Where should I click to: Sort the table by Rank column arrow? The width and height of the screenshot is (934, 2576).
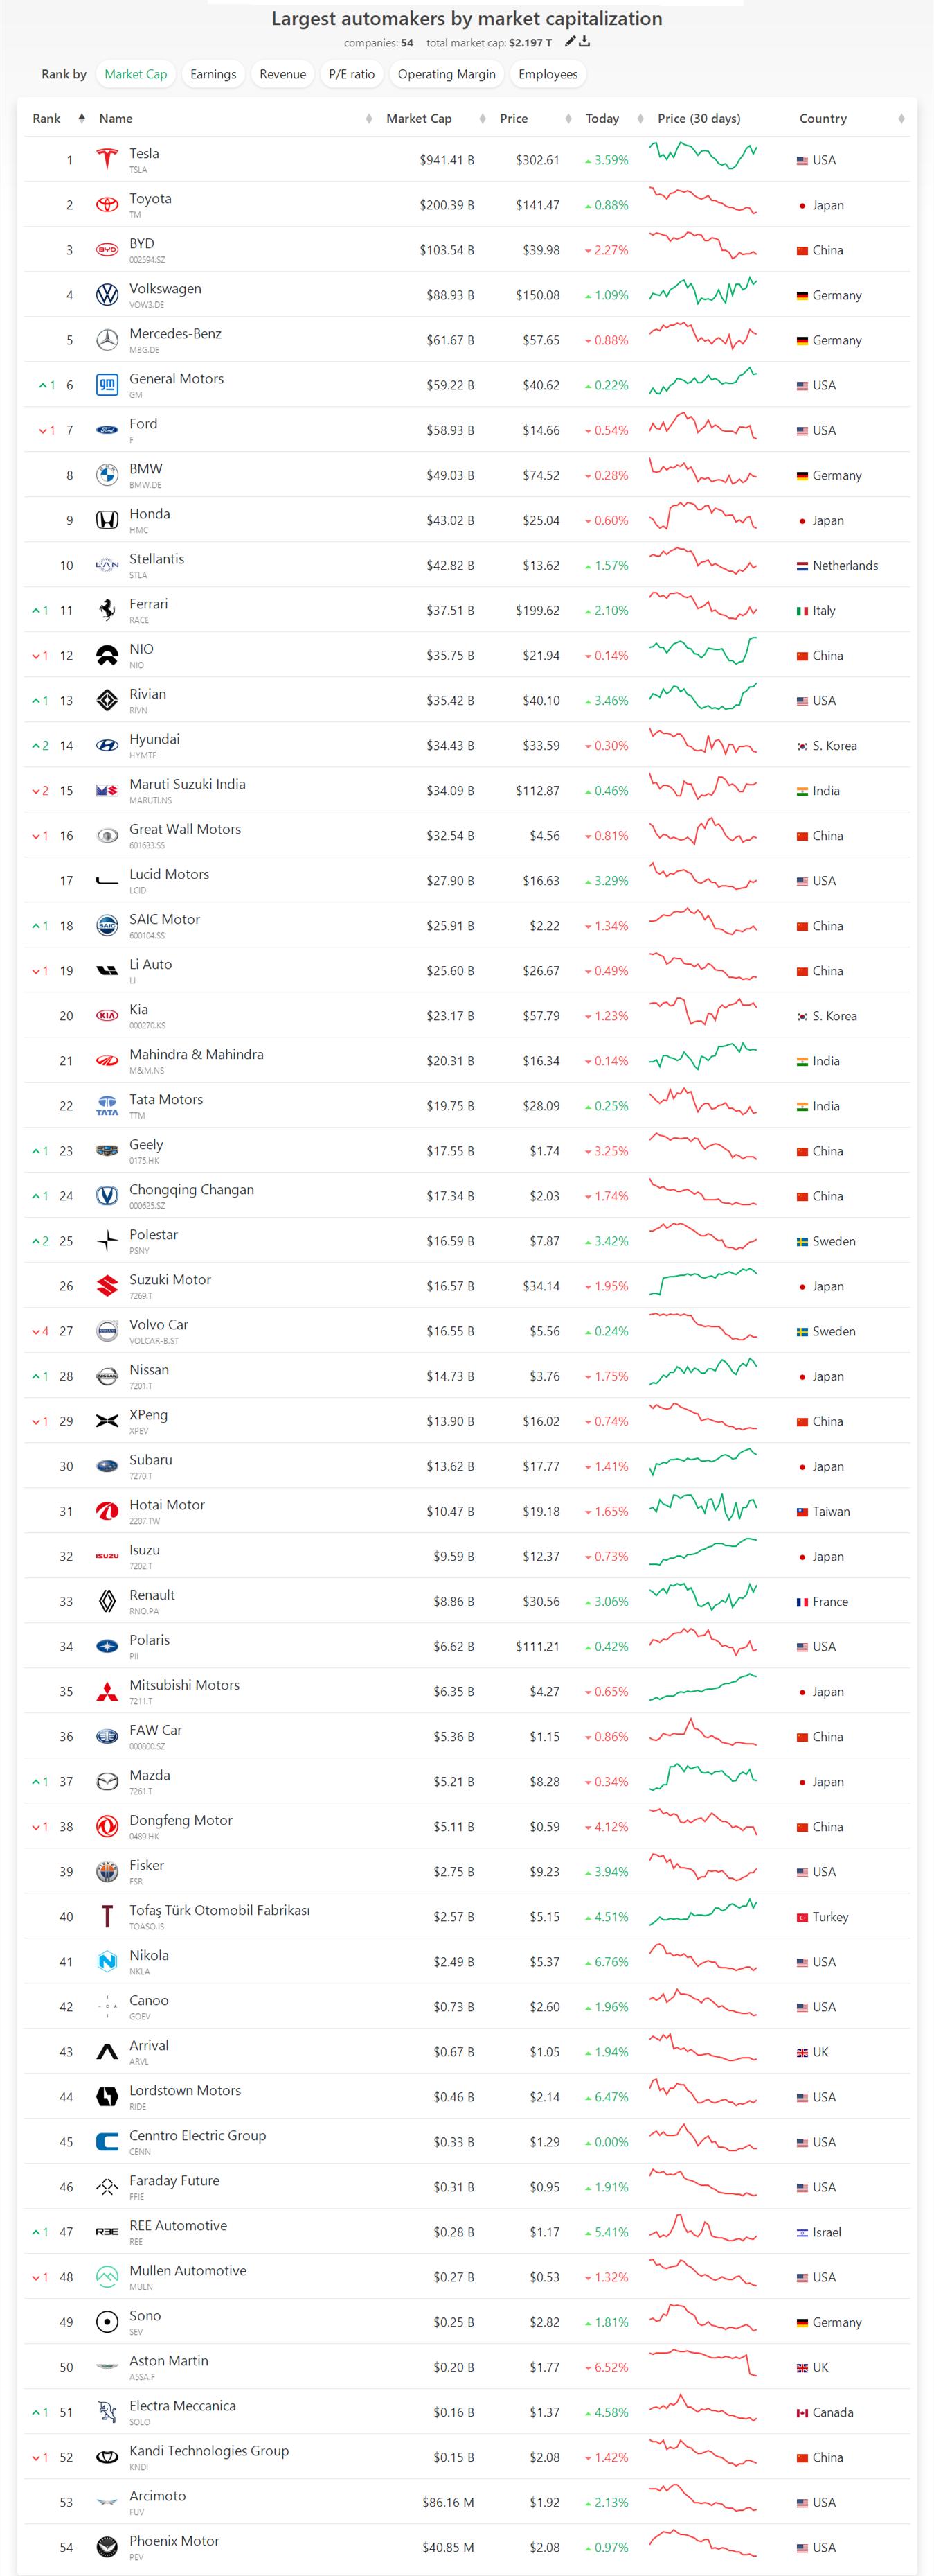coord(81,118)
